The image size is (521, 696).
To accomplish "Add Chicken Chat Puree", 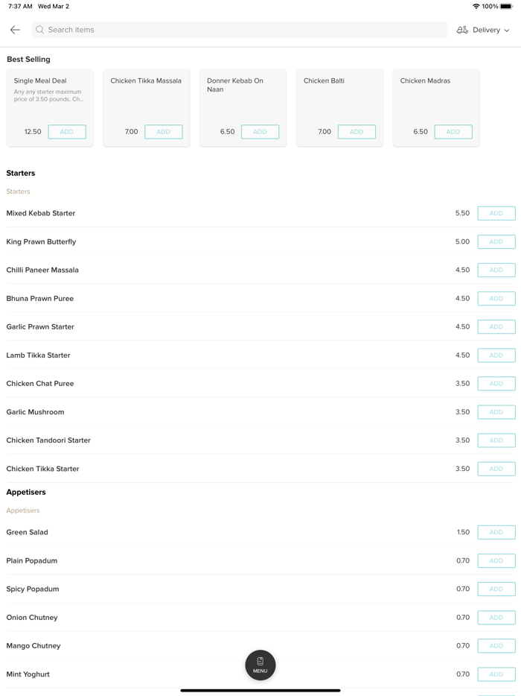I will [496, 384].
